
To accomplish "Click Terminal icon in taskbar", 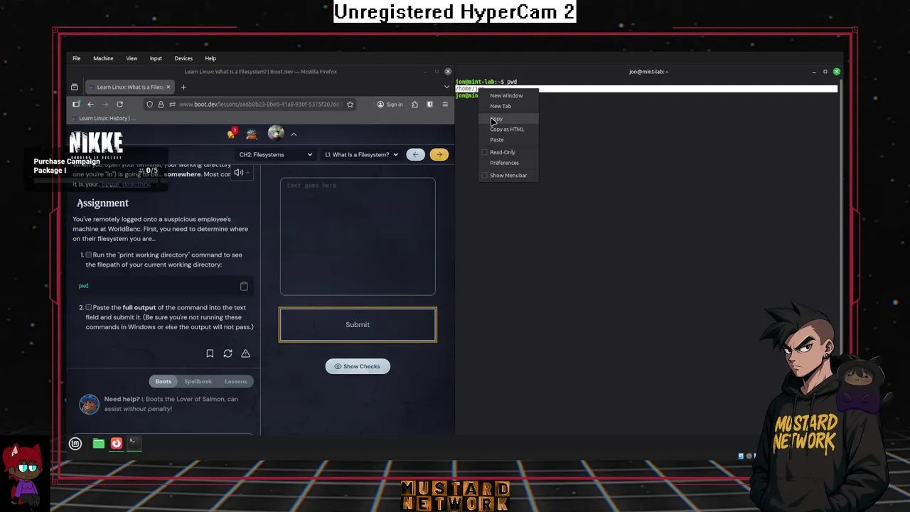I will click(x=134, y=444).
